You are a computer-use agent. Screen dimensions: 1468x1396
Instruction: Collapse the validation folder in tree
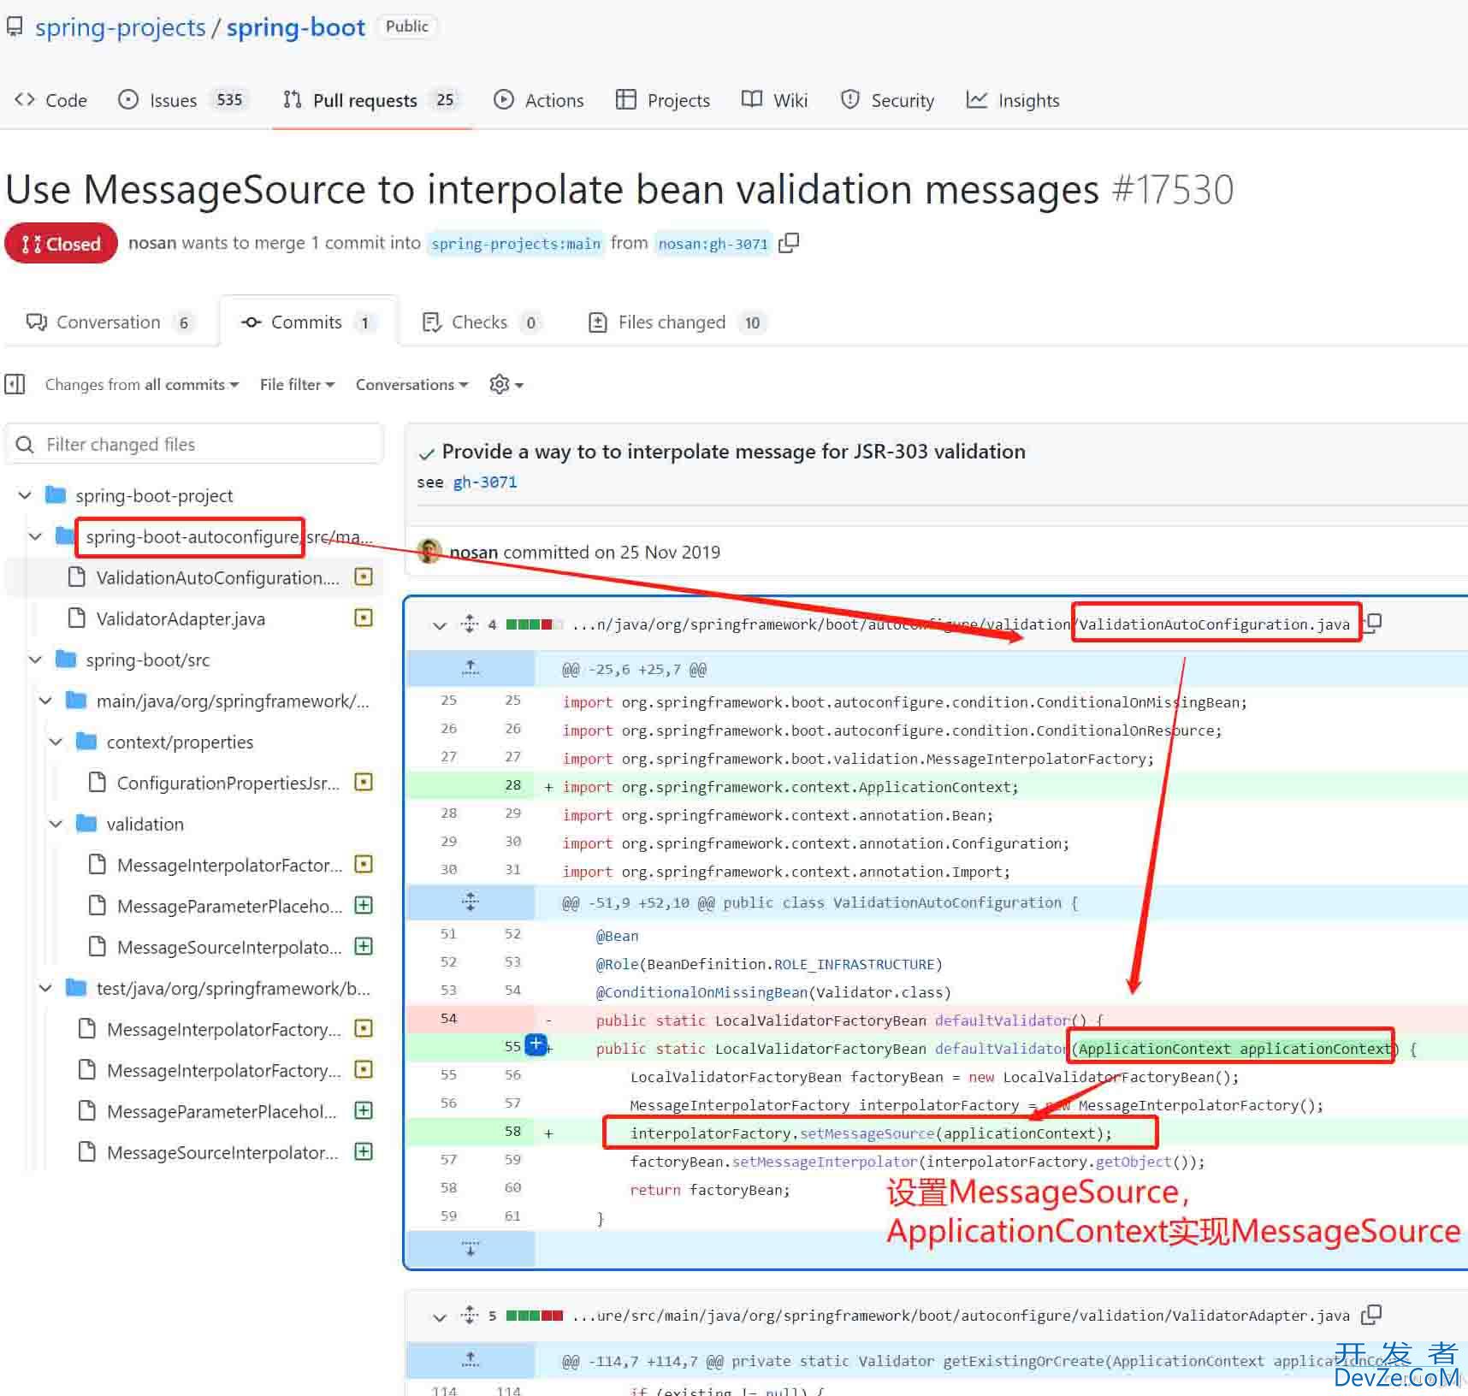point(56,824)
